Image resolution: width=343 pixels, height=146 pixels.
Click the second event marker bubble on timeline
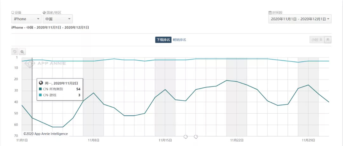point(196,136)
